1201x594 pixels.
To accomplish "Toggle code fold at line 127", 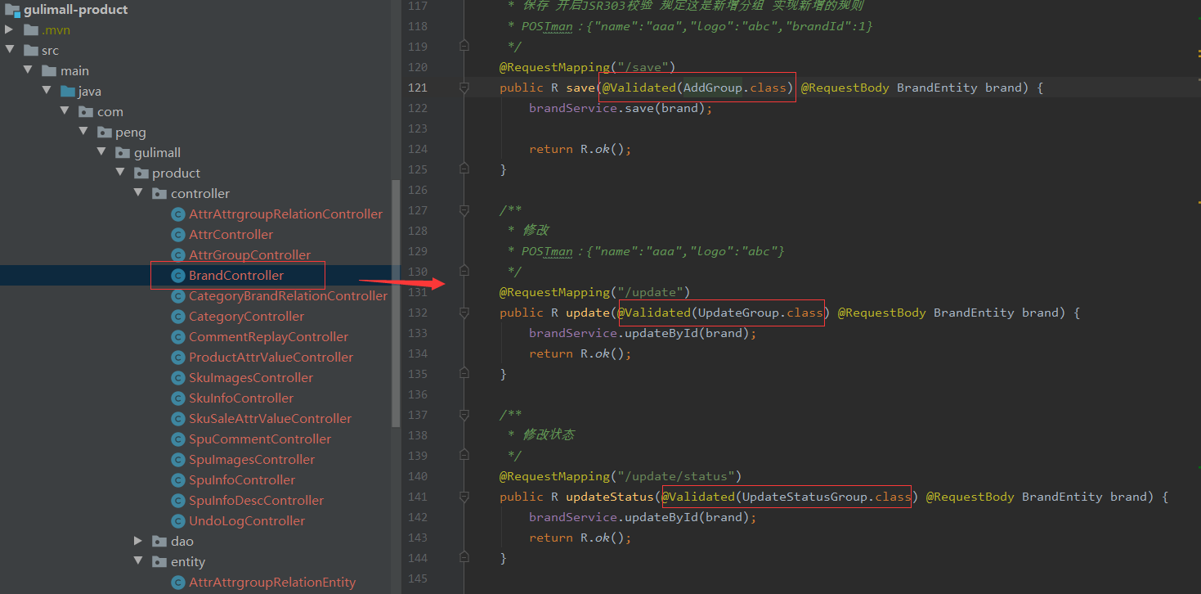I will [464, 210].
